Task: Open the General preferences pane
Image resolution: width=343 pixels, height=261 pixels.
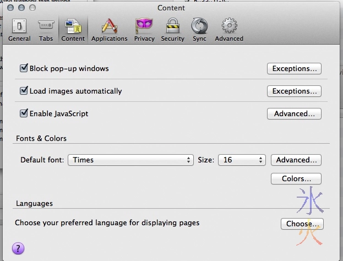Action: coord(19,29)
